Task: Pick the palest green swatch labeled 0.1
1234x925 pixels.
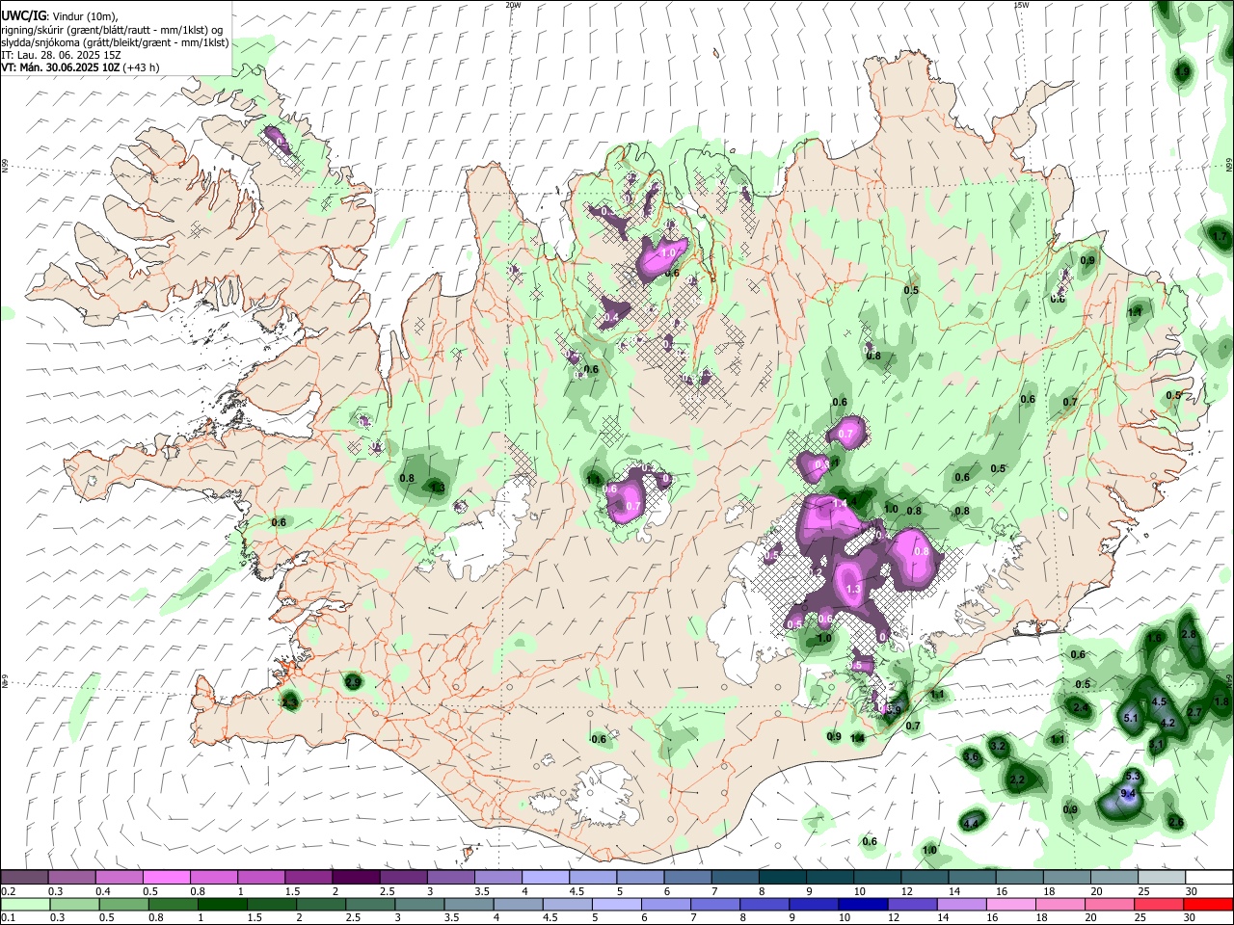Action: tap(25, 904)
